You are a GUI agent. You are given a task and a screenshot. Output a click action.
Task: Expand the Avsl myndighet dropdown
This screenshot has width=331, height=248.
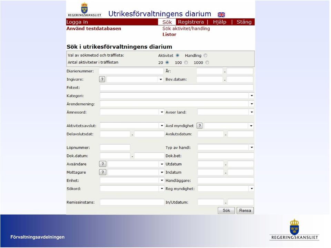[251, 126]
